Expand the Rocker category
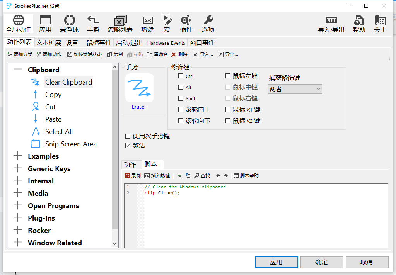Image resolution: width=396 pixels, height=275 pixels. coord(17,230)
